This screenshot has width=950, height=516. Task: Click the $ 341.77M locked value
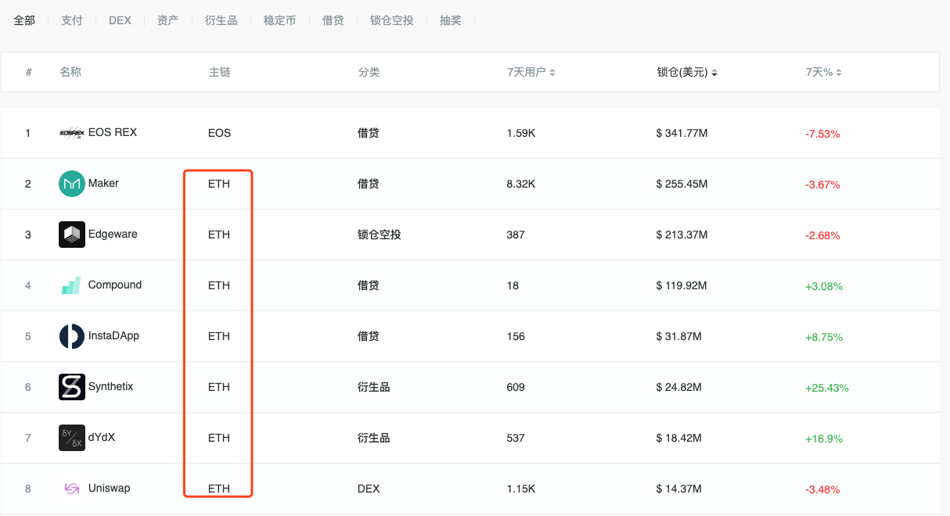(x=682, y=133)
